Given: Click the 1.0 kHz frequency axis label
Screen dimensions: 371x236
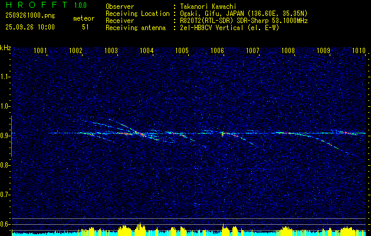Looking at the screenshot, I should pos(4,106).
